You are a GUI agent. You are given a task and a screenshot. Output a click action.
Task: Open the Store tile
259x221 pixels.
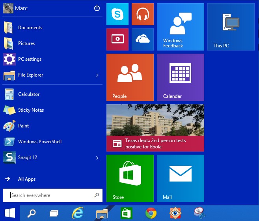[x=130, y=178]
